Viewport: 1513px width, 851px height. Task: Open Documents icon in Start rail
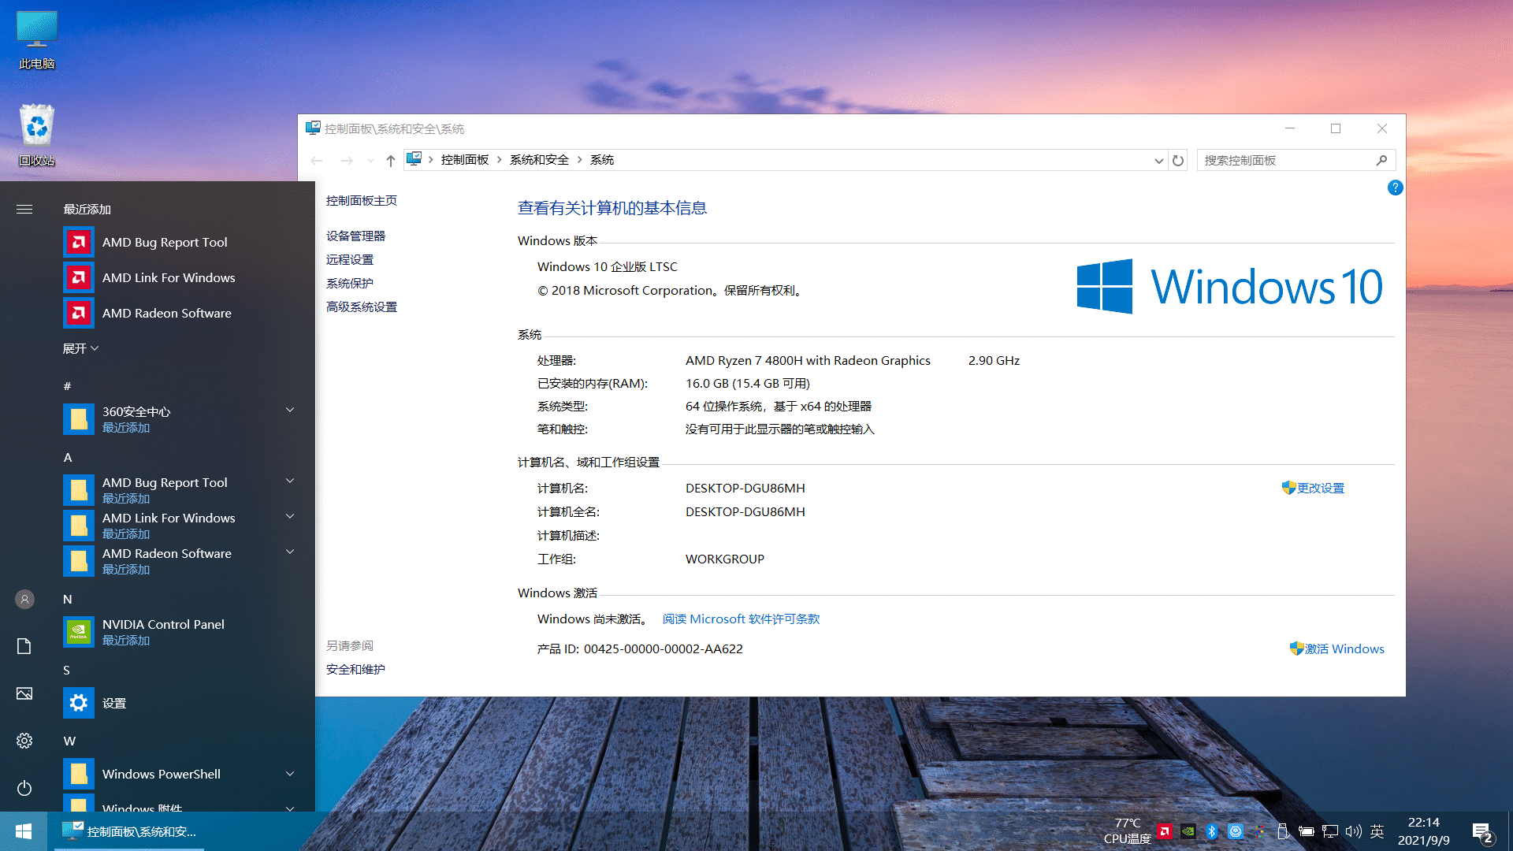[24, 646]
